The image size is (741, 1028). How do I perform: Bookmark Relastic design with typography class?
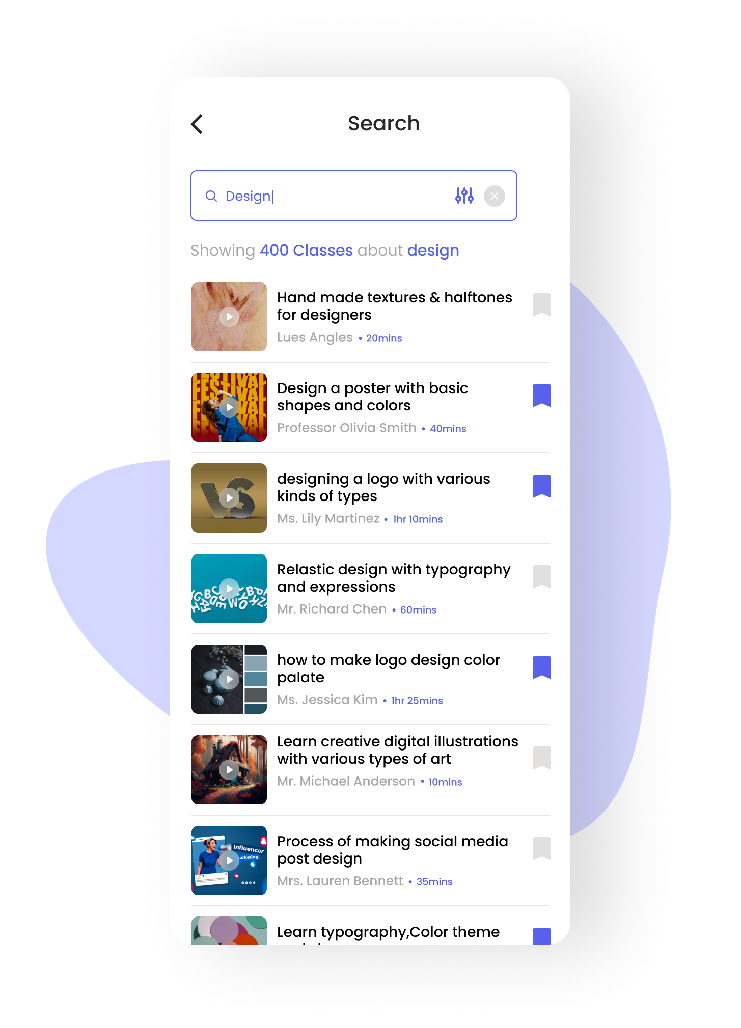click(541, 576)
